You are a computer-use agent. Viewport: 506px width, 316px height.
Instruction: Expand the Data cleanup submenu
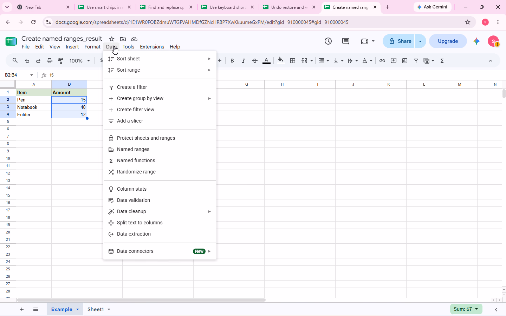click(160, 211)
